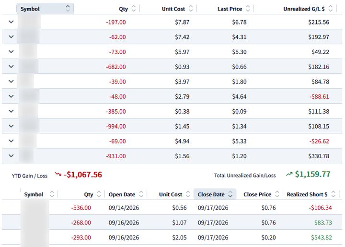Screen dimensions: 345x247
Task: Select realized quantity cell -293.00
Action: pos(81,237)
